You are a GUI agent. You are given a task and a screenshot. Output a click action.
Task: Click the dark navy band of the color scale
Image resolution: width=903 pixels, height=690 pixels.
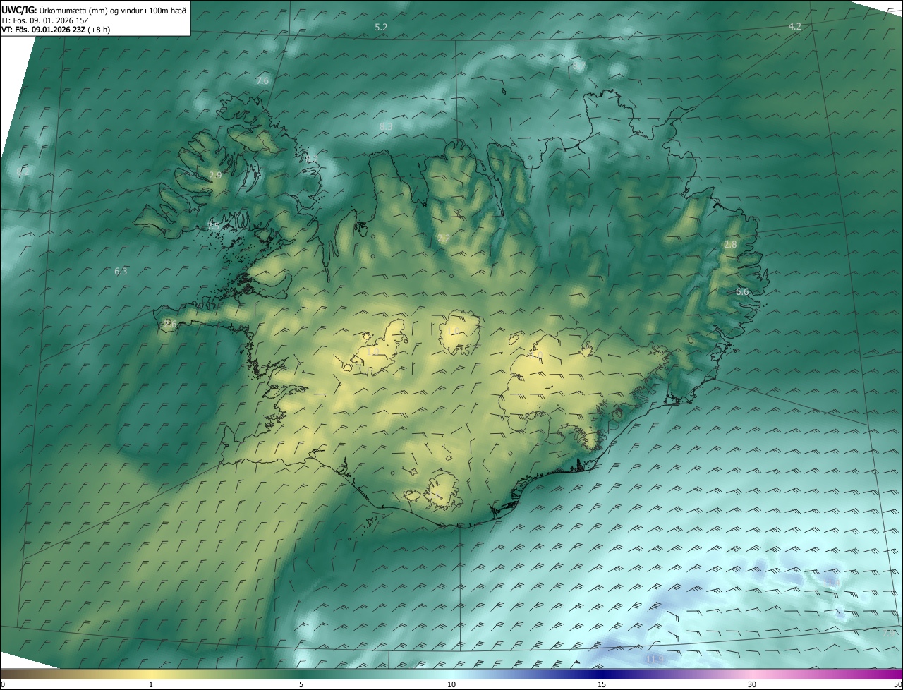pyautogui.click(x=602, y=674)
